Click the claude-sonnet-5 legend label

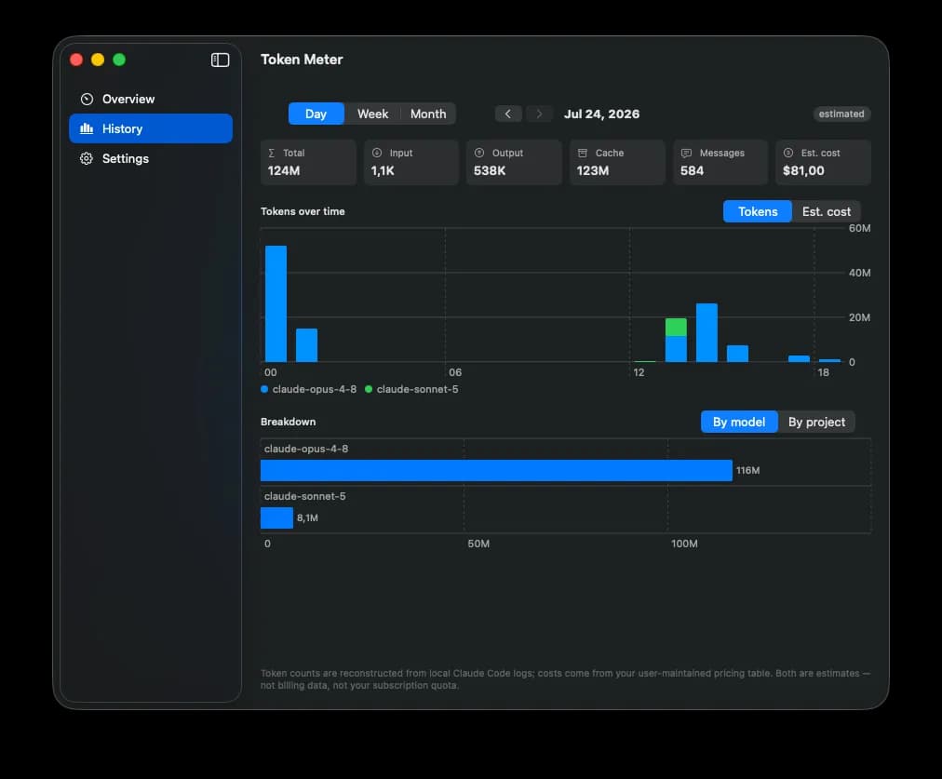(x=418, y=389)
